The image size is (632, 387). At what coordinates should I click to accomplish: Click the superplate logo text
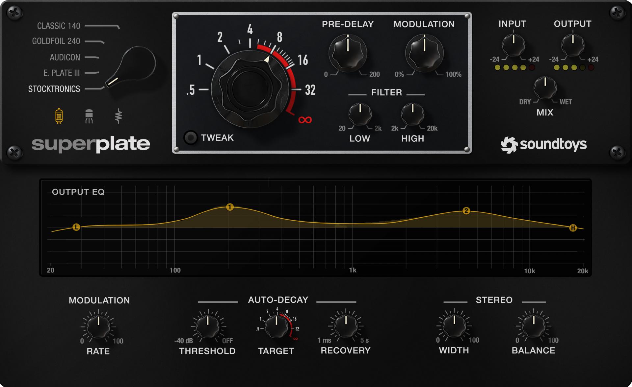coord(91,145)
